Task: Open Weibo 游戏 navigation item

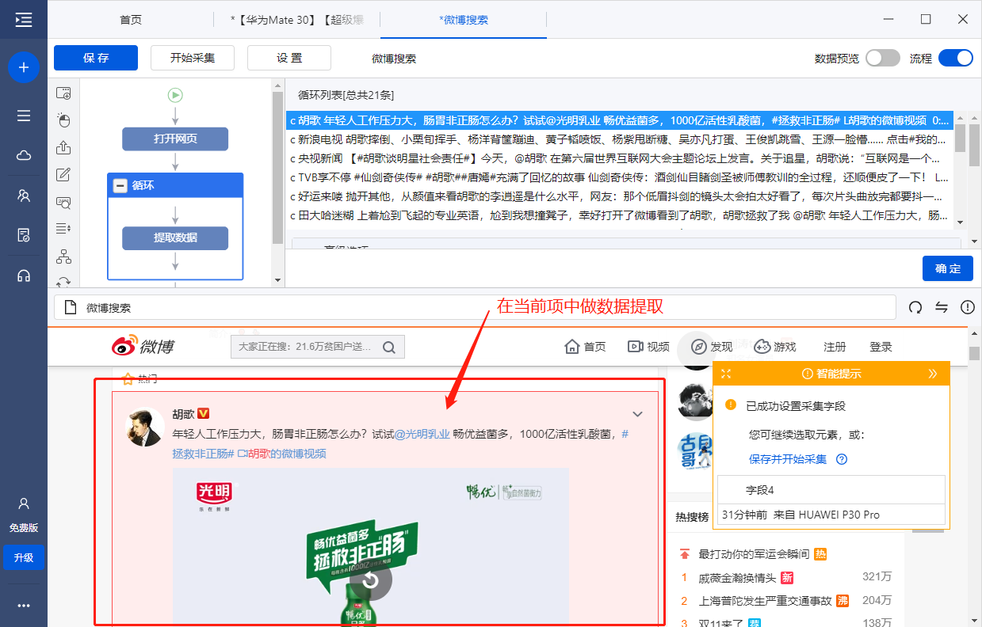Action: [x=774, y=347]
